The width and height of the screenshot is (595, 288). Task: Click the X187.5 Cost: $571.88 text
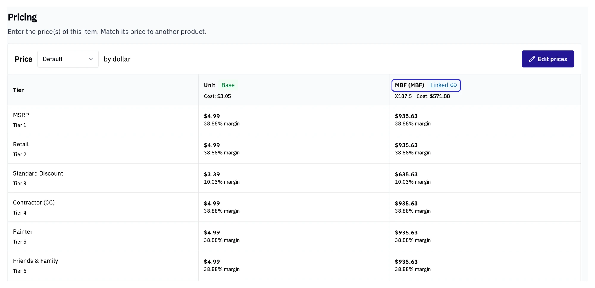[x=422, y=96]
